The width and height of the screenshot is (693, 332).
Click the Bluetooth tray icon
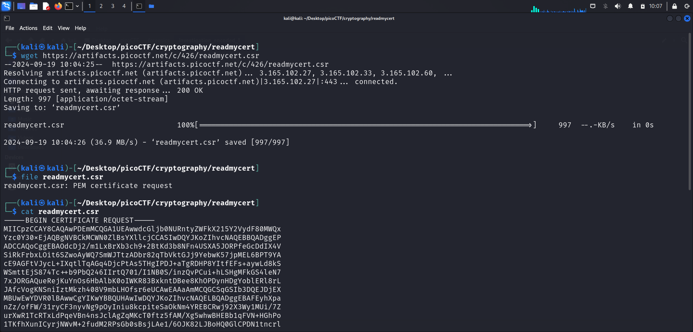(606, 6)
